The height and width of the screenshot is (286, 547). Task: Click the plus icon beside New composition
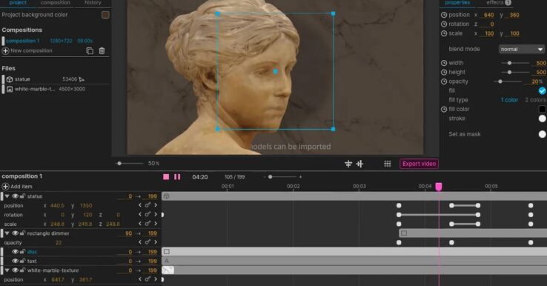tap(6, 51)
